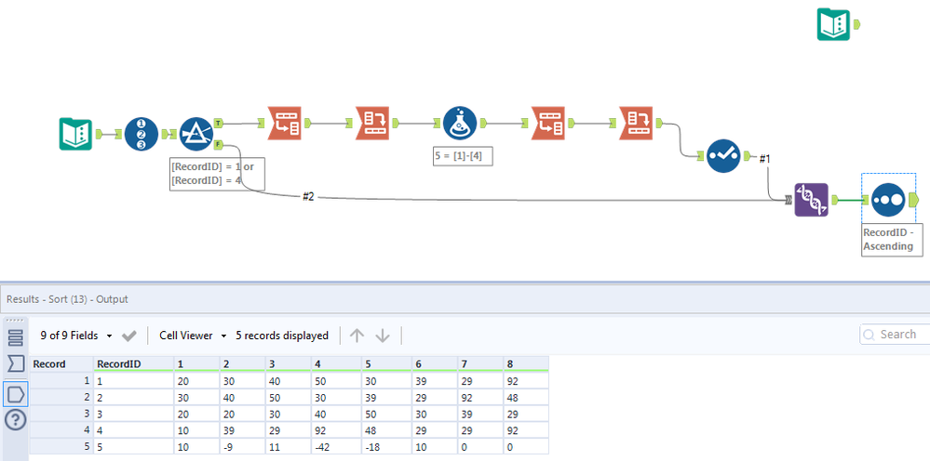Select the unconnected Text Input tool near the top right of the canvas
The width and height of the screenshot is (930, 461).
(x=833, y=24)
